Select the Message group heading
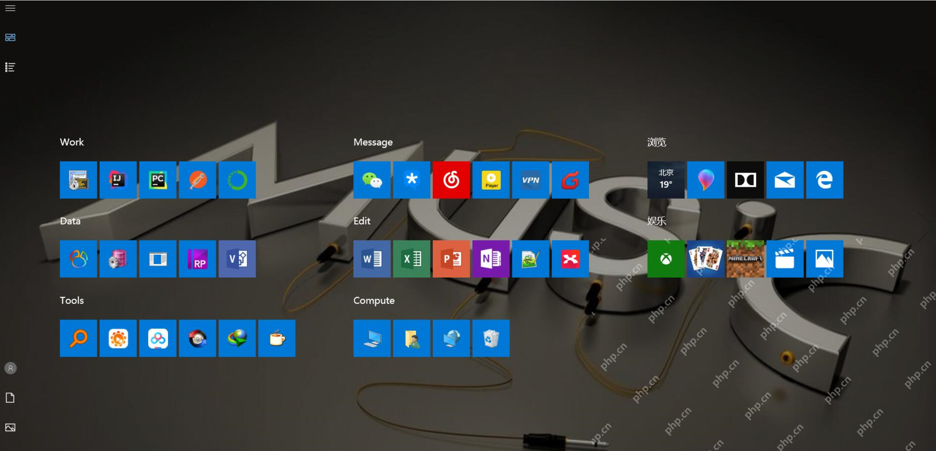Image resolution: width=936 pixels, height=451 pixels. pos(373,142)
